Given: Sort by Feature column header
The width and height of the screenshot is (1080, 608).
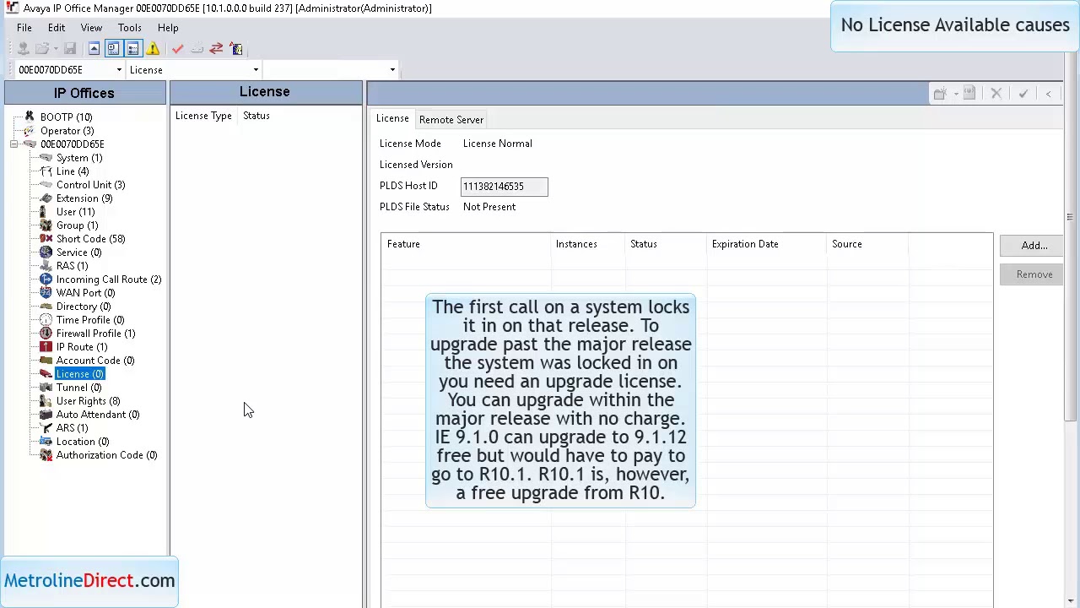Looking at the screenshot, I should [x=467, y=244].
